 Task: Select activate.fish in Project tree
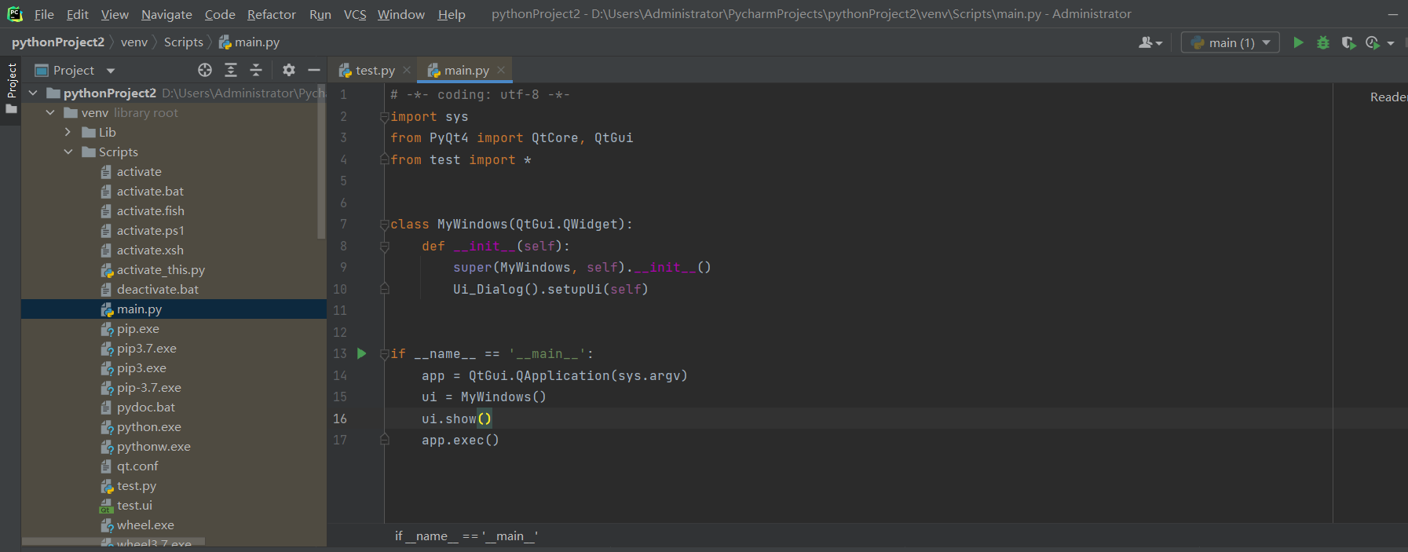(151, 210)
